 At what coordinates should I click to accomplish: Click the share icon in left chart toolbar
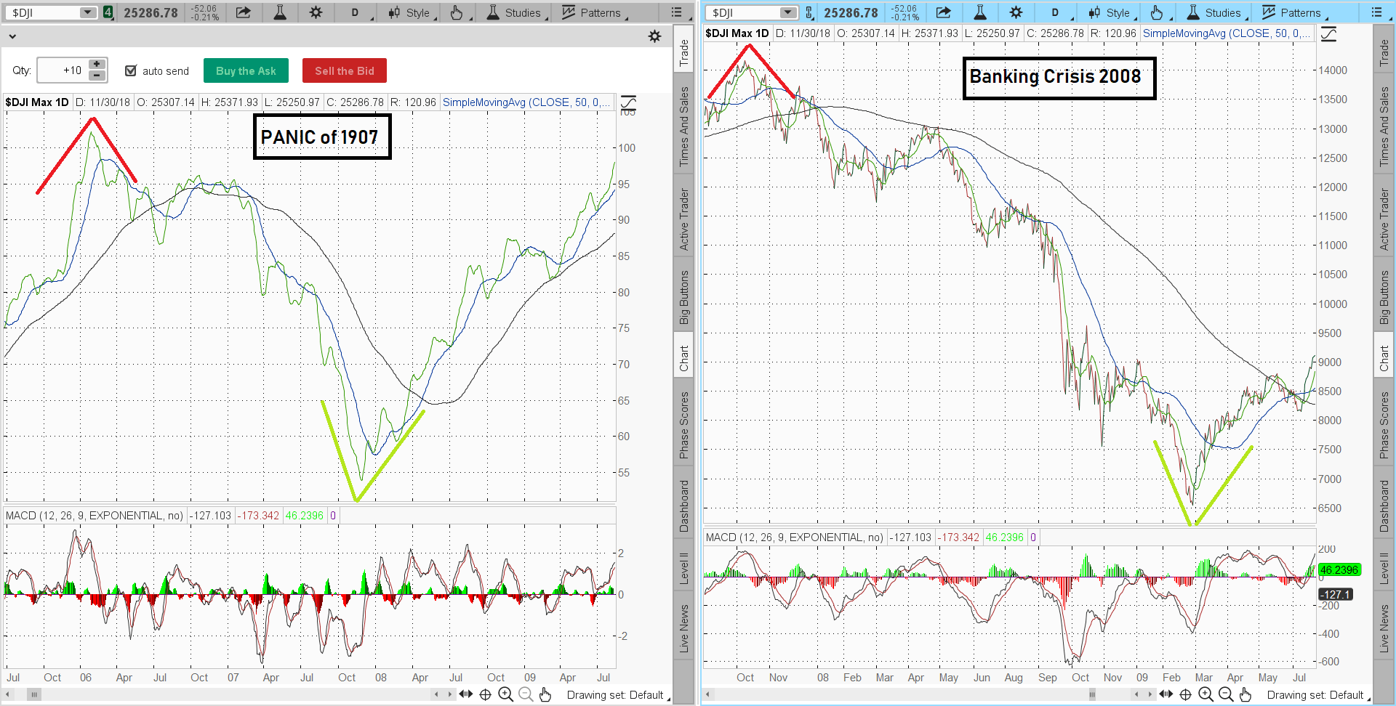244,12
